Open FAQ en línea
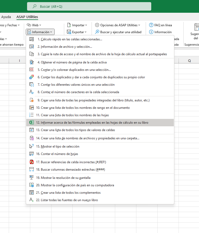Screen dimensions: 199x233 (161, 25)
